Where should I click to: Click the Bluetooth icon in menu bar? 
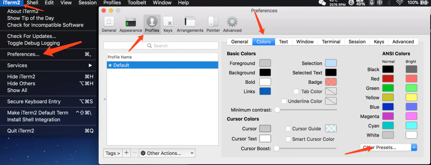[x=389, y=3]
